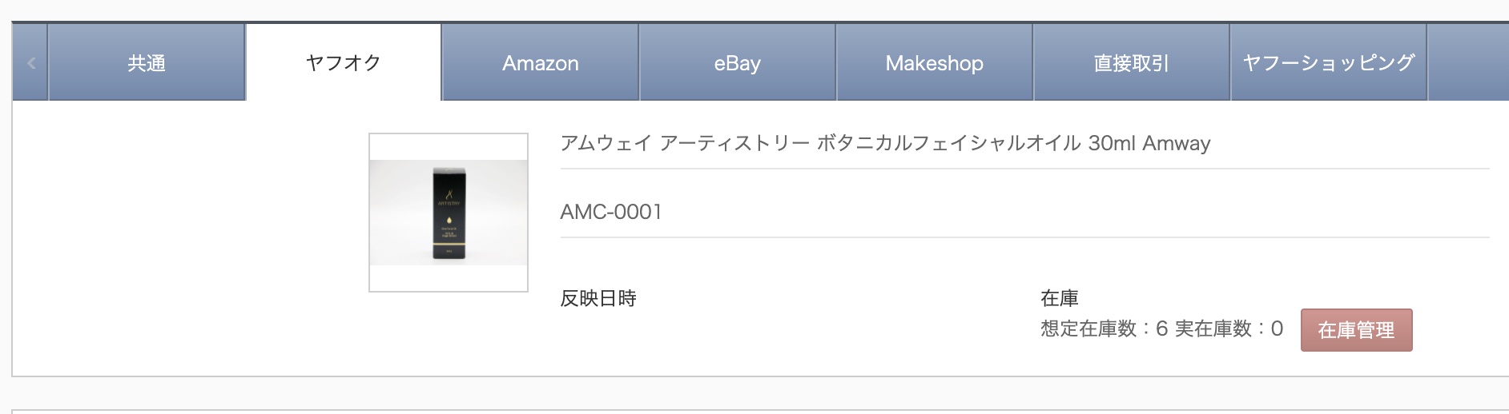Click the SKU code AMC-0001
The height and width of the screenshot is (414, 1509).
pyautogui.click(x=611, y=212)
